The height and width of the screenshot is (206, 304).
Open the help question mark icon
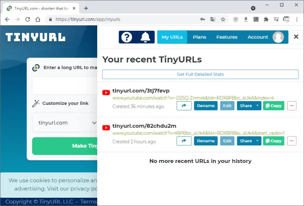tap(126, 37)
